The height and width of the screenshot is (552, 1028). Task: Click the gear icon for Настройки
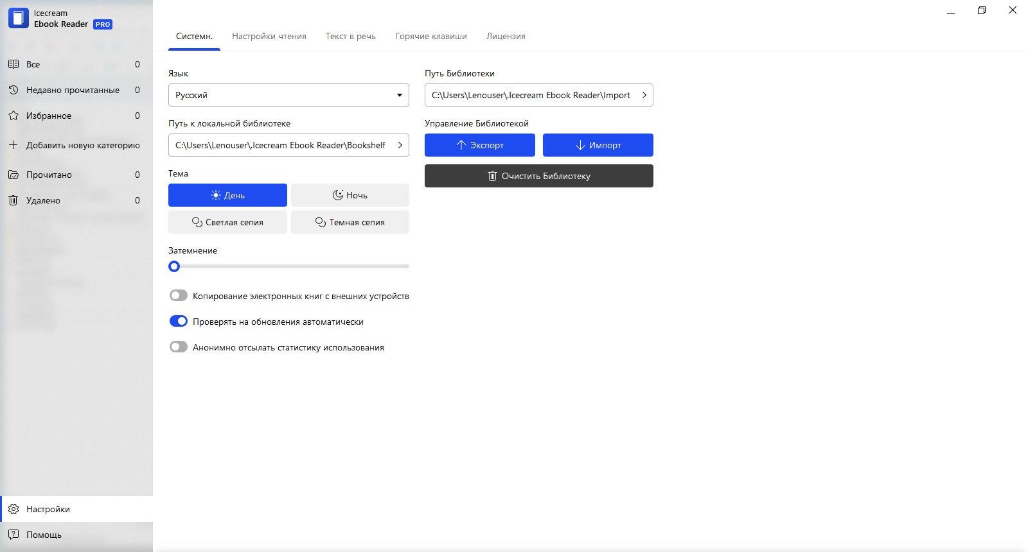pyautogui.click(x=13, y=509)
